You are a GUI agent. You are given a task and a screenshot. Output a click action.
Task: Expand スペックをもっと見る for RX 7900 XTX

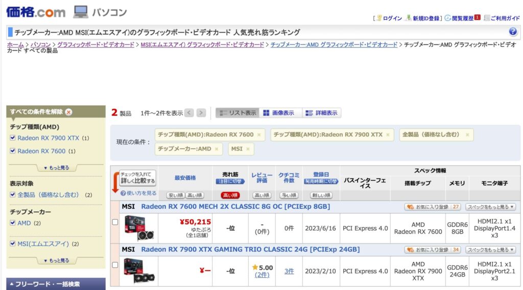tap(490, 250)
